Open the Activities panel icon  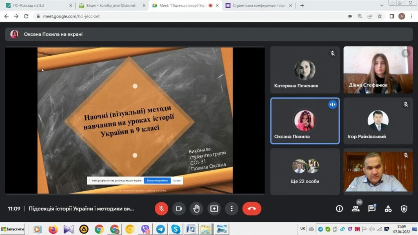388,208
